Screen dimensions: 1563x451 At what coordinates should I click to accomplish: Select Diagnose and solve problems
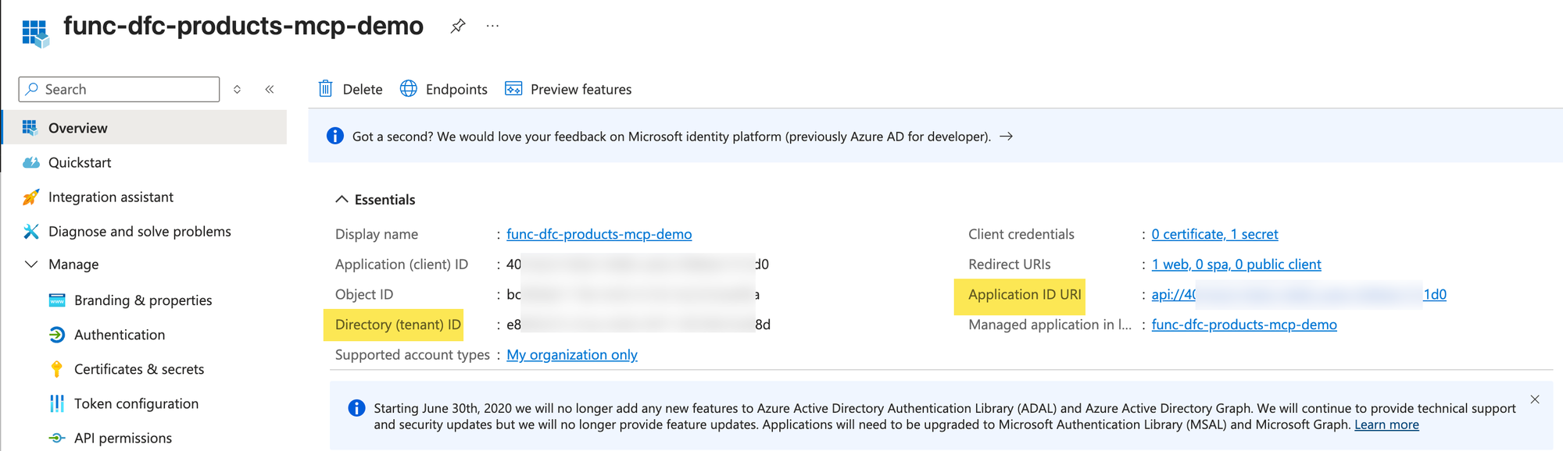click(x=139, y=231)
